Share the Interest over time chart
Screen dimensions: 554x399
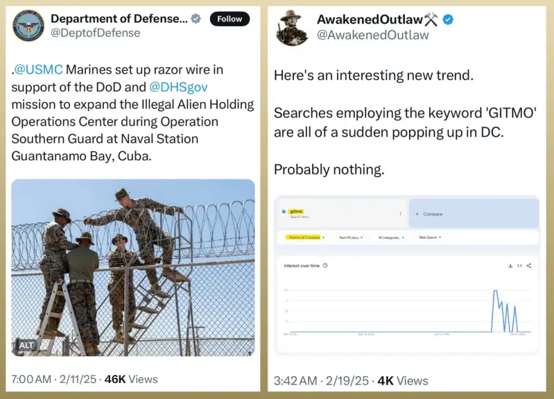tap(528, 265)
